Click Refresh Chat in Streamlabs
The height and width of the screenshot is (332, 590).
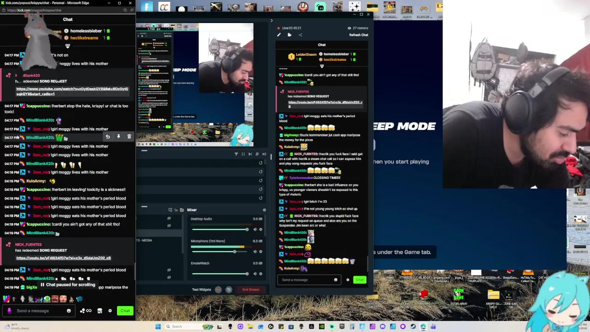point(359,35)
